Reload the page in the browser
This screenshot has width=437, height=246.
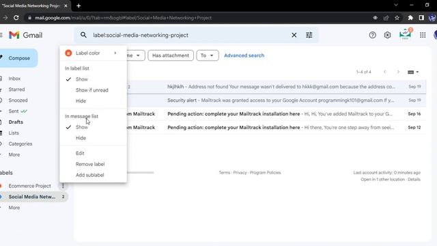point(16,18)
